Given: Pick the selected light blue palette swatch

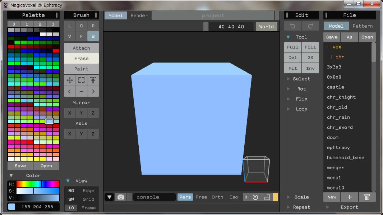Looking at the screenshot, I should pos(49,121).
